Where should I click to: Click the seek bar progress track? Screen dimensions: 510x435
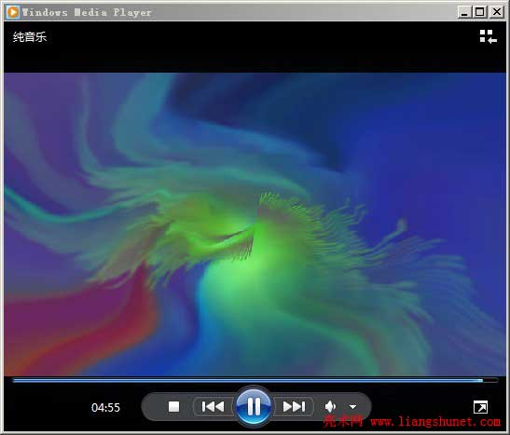point(255,380)
